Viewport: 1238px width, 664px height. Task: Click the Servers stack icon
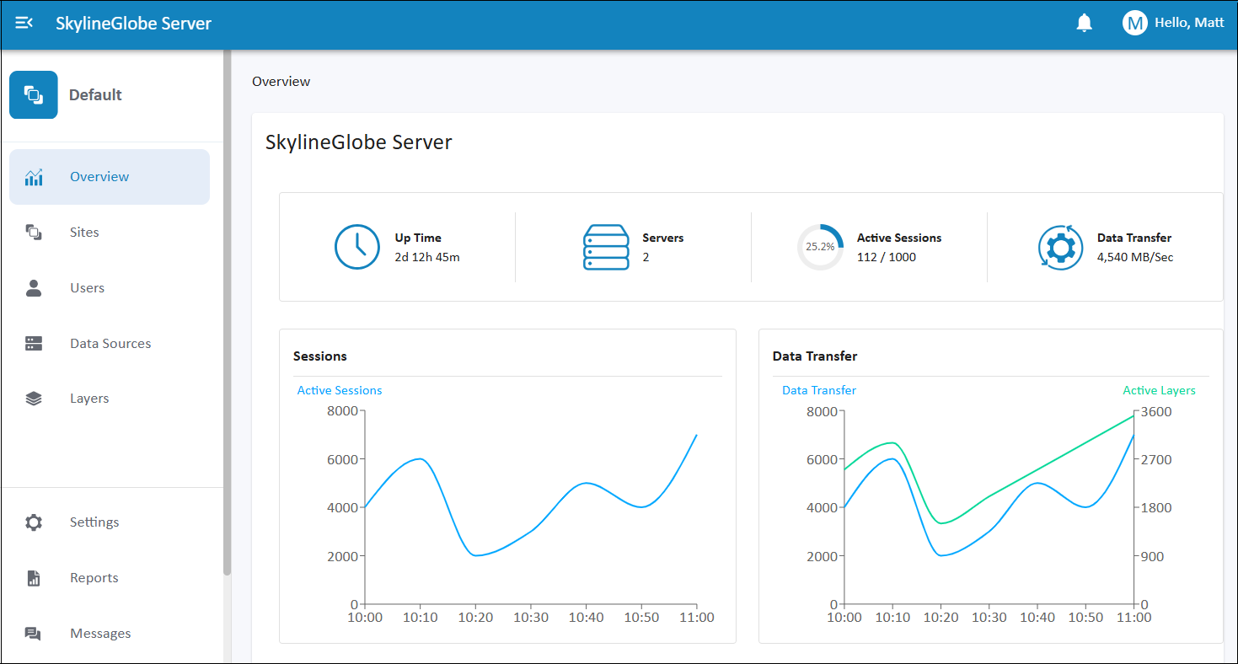point(606,247)
